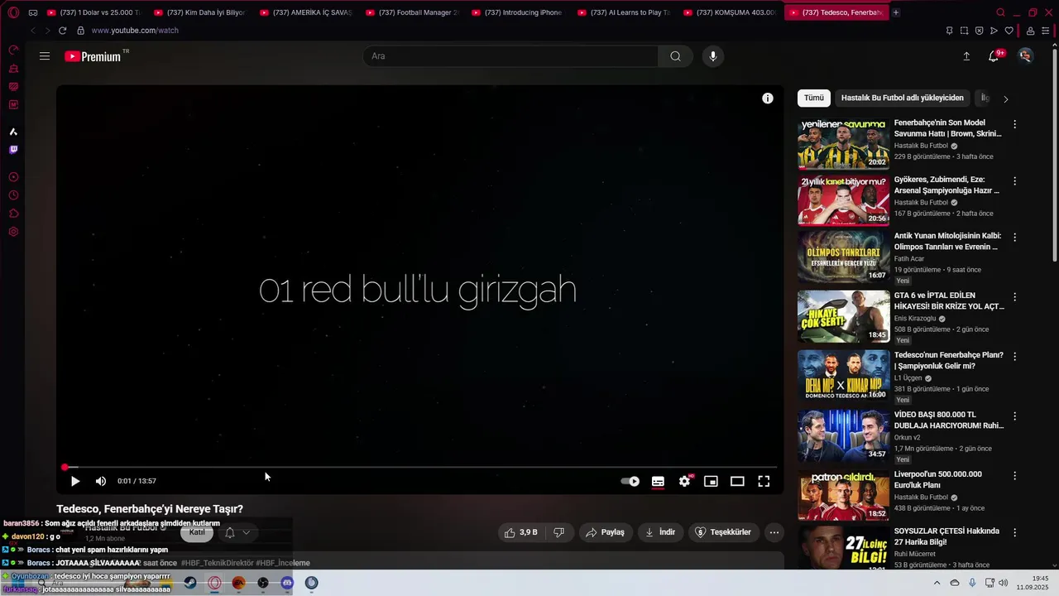Open OBS Studio from the taskbar
This screenshot has width=1059, height=596.
tap(263, 583)
